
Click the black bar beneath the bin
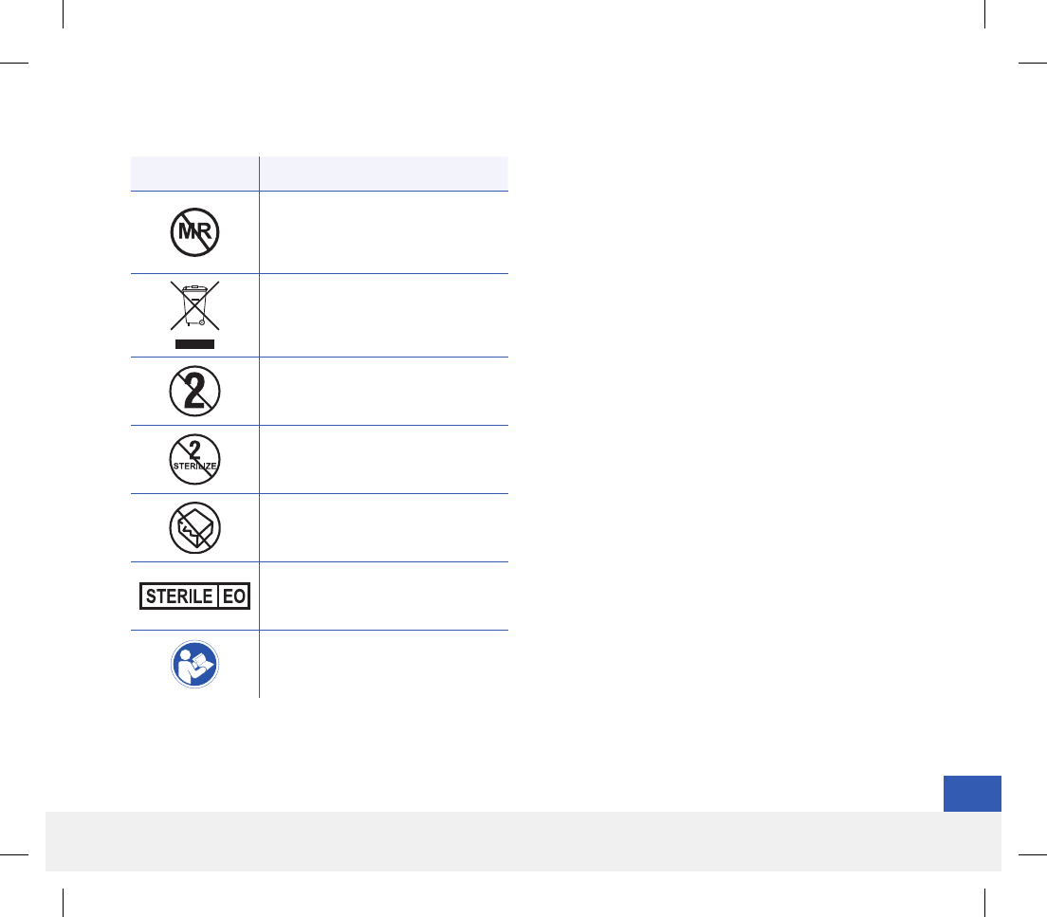pos(194,344)
